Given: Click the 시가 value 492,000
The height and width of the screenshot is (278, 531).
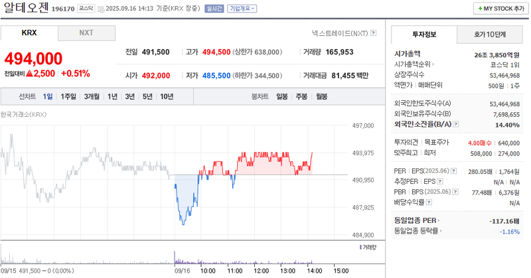Looking at the screenshot, I should tap(156, 76).
